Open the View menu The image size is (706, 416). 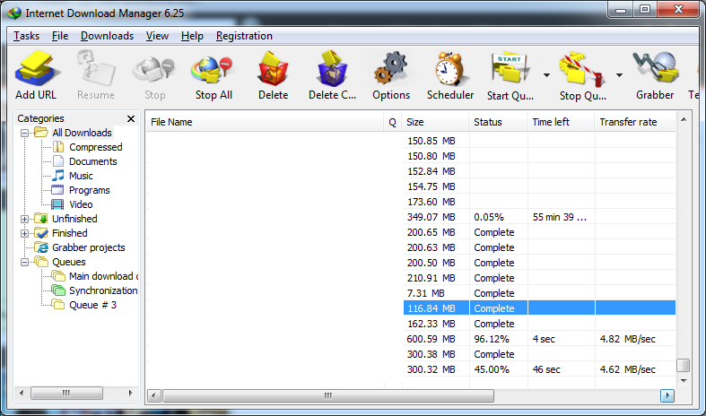(157, 36)
